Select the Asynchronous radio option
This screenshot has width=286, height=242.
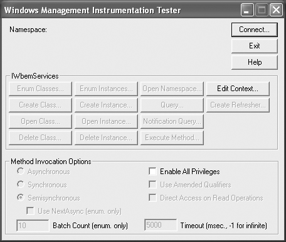pyautogui.click(x=21, y=172)
